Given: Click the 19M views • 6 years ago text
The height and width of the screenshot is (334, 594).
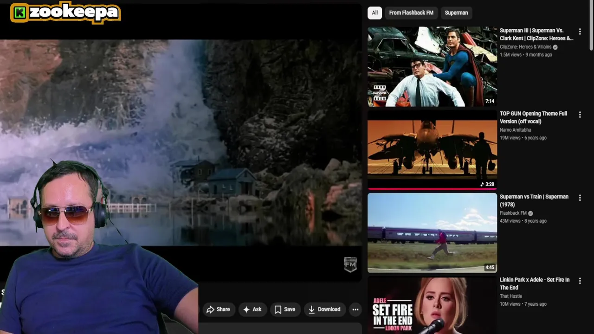Looking at the screenshot, I should 523,138.
